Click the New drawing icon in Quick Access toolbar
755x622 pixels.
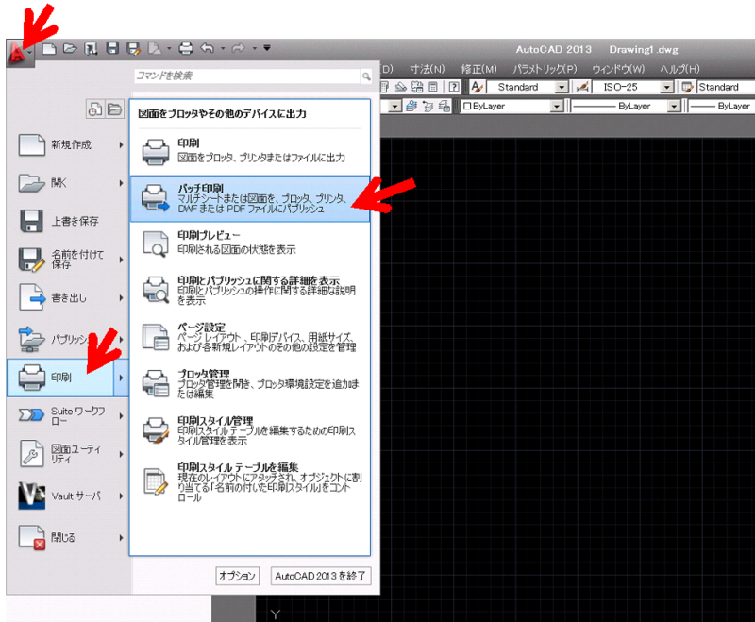coord(49,49)
